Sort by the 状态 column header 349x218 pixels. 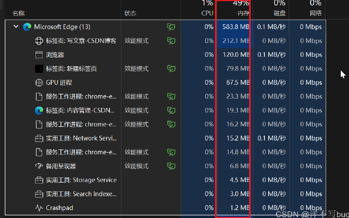(131, 13)
